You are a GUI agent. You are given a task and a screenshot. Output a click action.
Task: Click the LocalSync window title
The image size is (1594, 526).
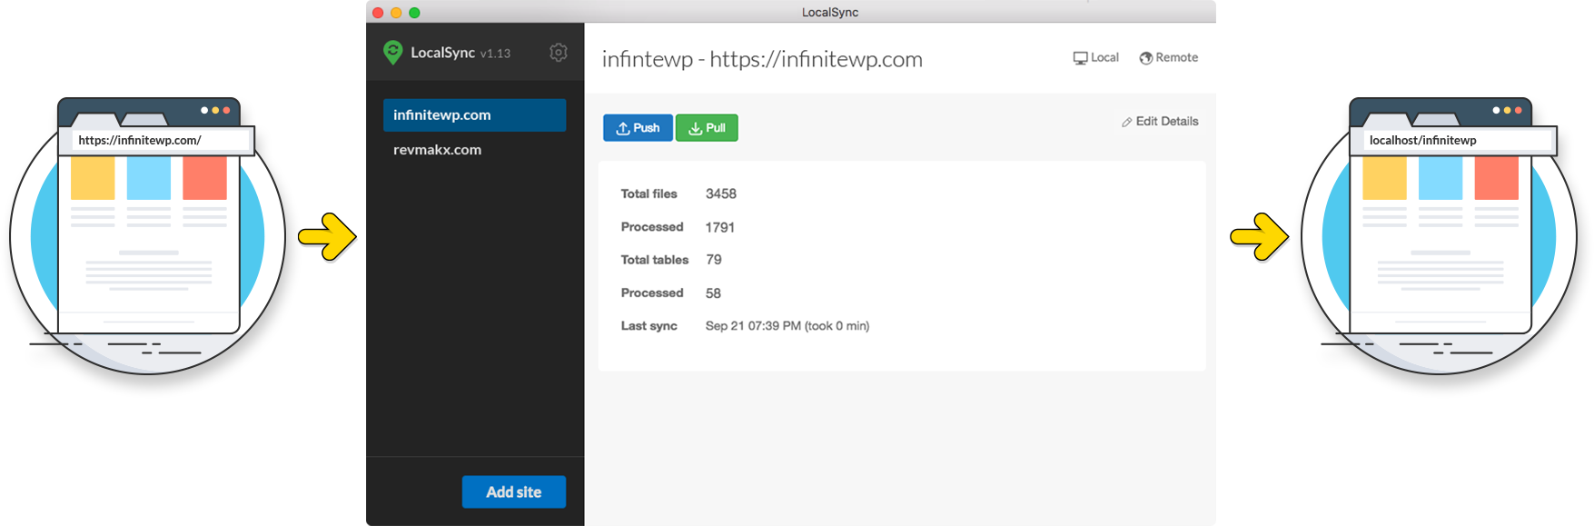830,12
